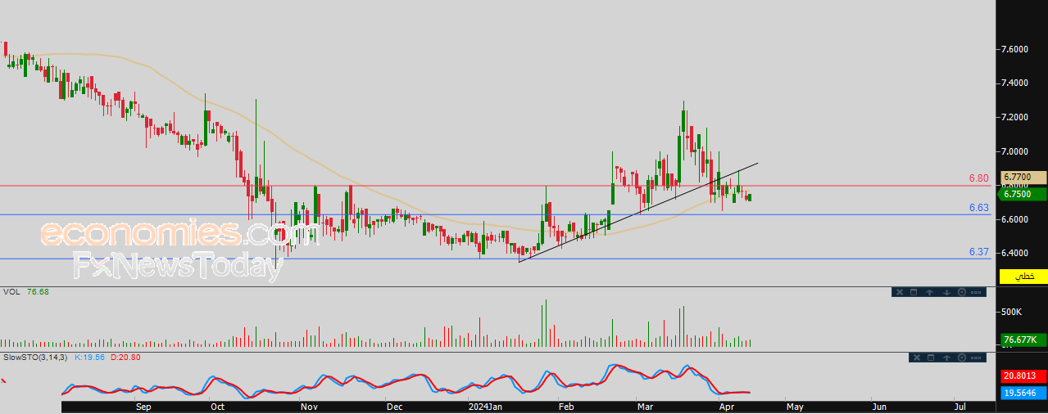Maximize the SlowSTO indicator panel
This screenshot has width=1048, height=414.
[931, 358]
